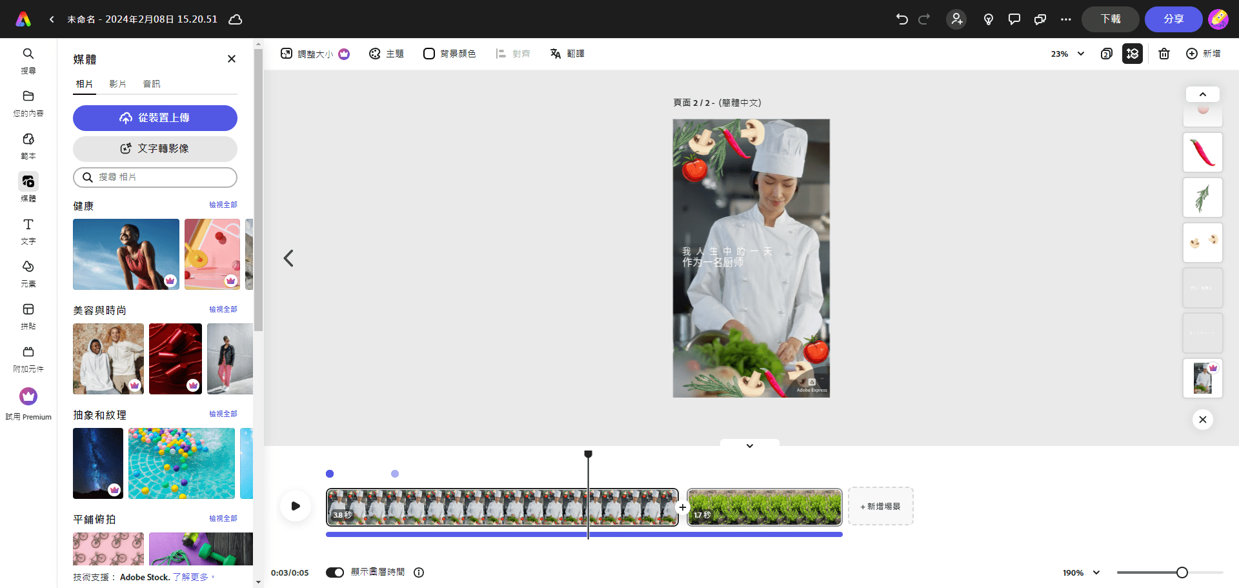
Task: Click the + 新增場景 add scene button
Action: [881, 507]
